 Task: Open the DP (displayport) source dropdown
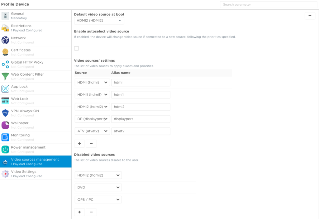[x=92, y=119]
